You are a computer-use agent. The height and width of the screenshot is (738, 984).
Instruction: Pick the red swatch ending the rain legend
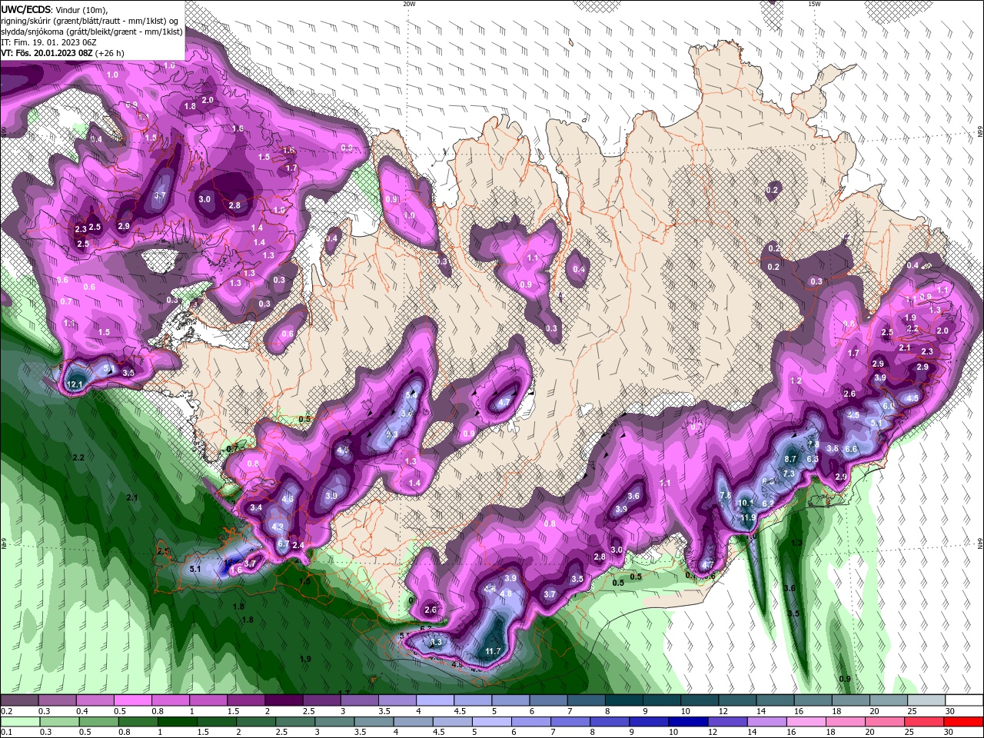pos(963,722)
